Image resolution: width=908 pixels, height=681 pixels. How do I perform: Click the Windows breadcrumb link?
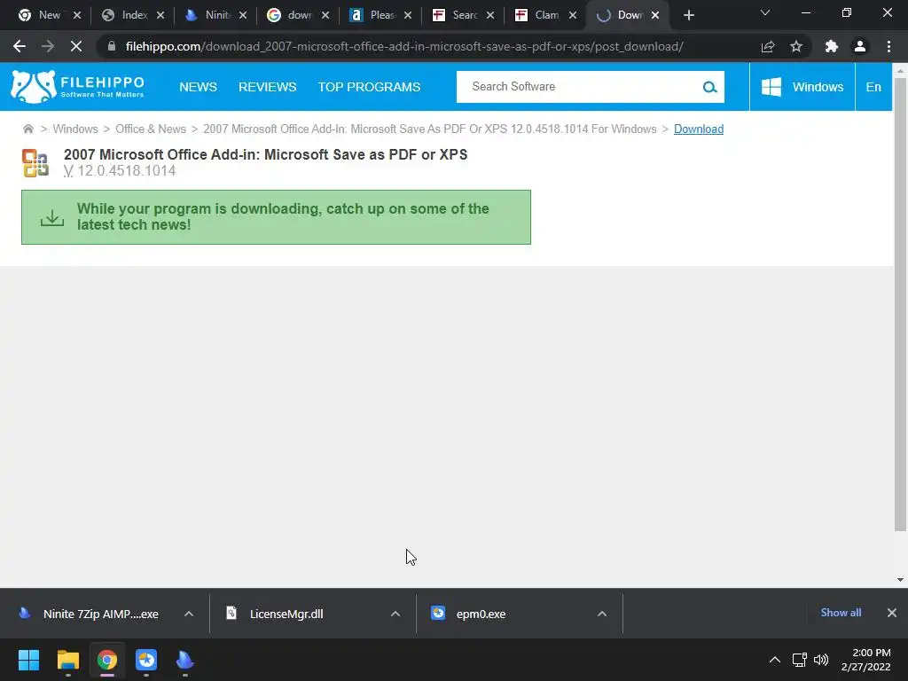click(x=75, y=129)
